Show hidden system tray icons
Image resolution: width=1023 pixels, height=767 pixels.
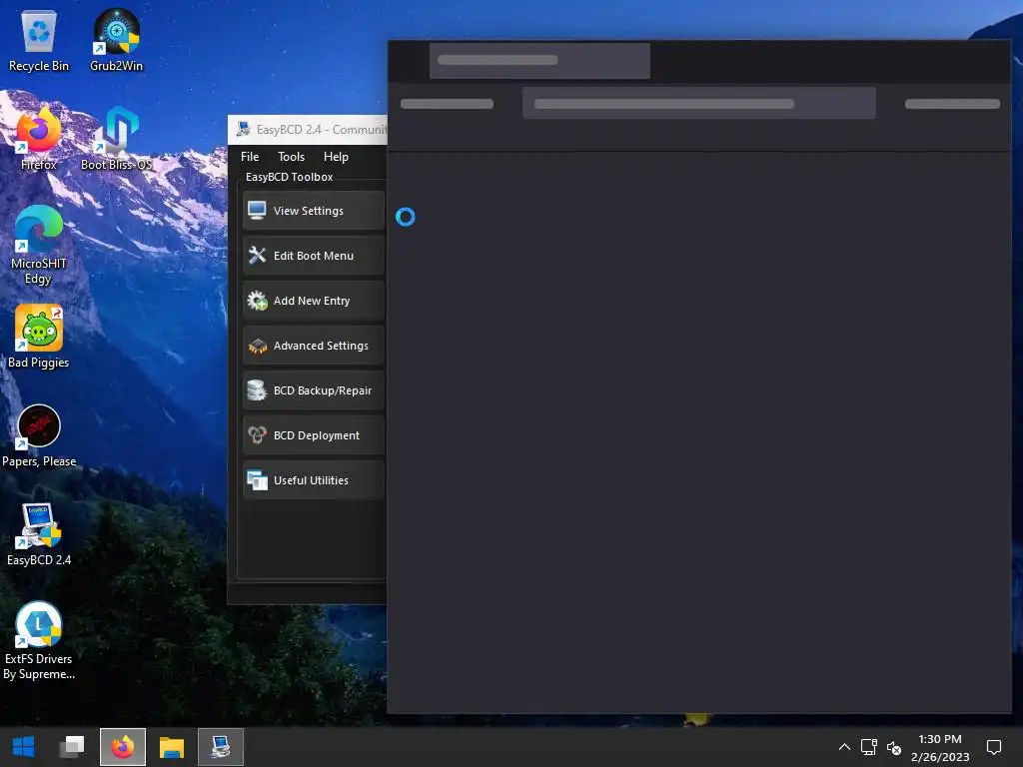844,747
